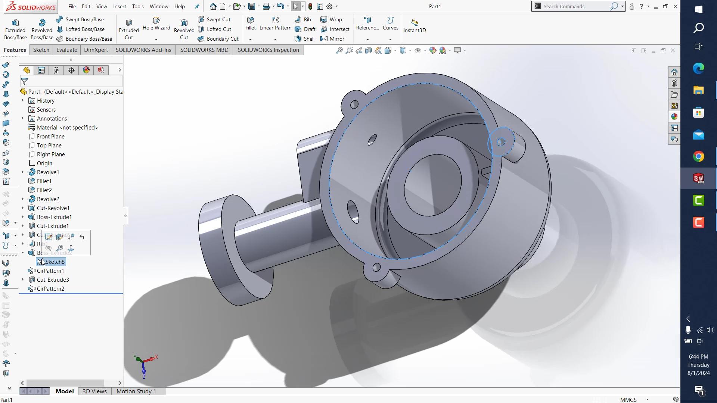Open the Motion Study 1 tab

click(136, 391)
